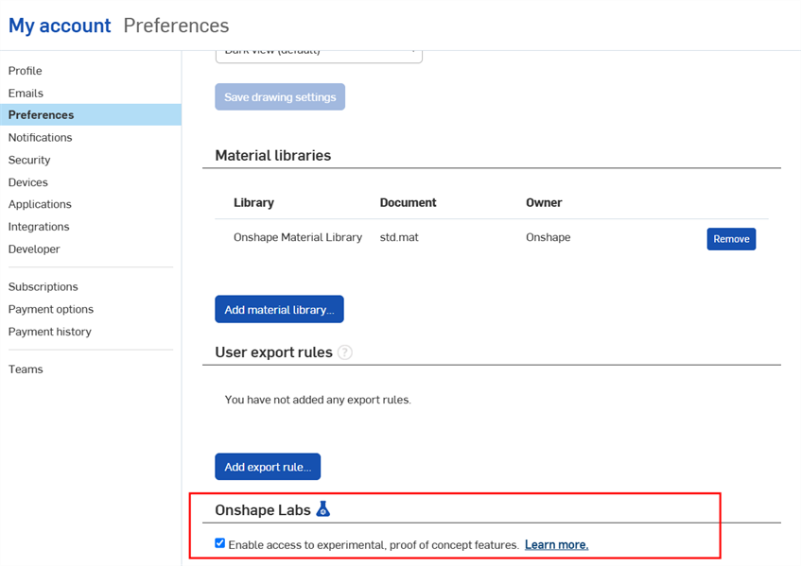The height and width of the screenshot is (566, 801).
Task: Click Add material library button
Action: pyautogui.click(x=279, y=309)
